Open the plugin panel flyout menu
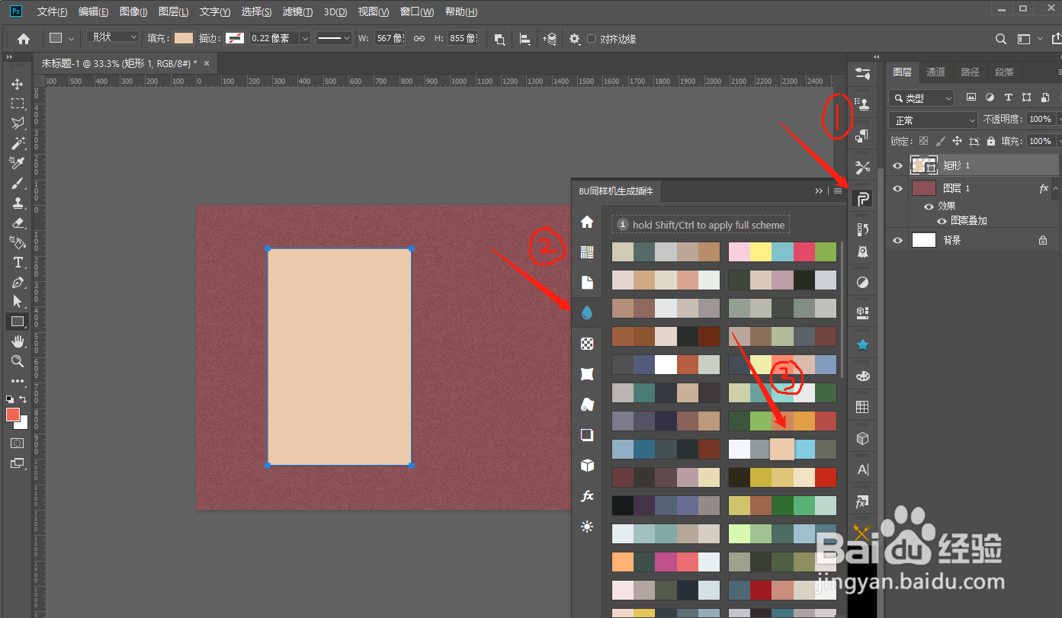Viewport: 1062px width, 618px height. (838, 191)
